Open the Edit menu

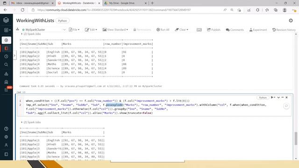coord(91,30)
